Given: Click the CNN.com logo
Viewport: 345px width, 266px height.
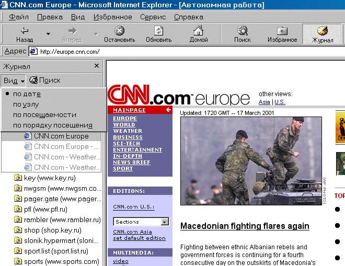Looking at the screenshot, I should point(179,95).
